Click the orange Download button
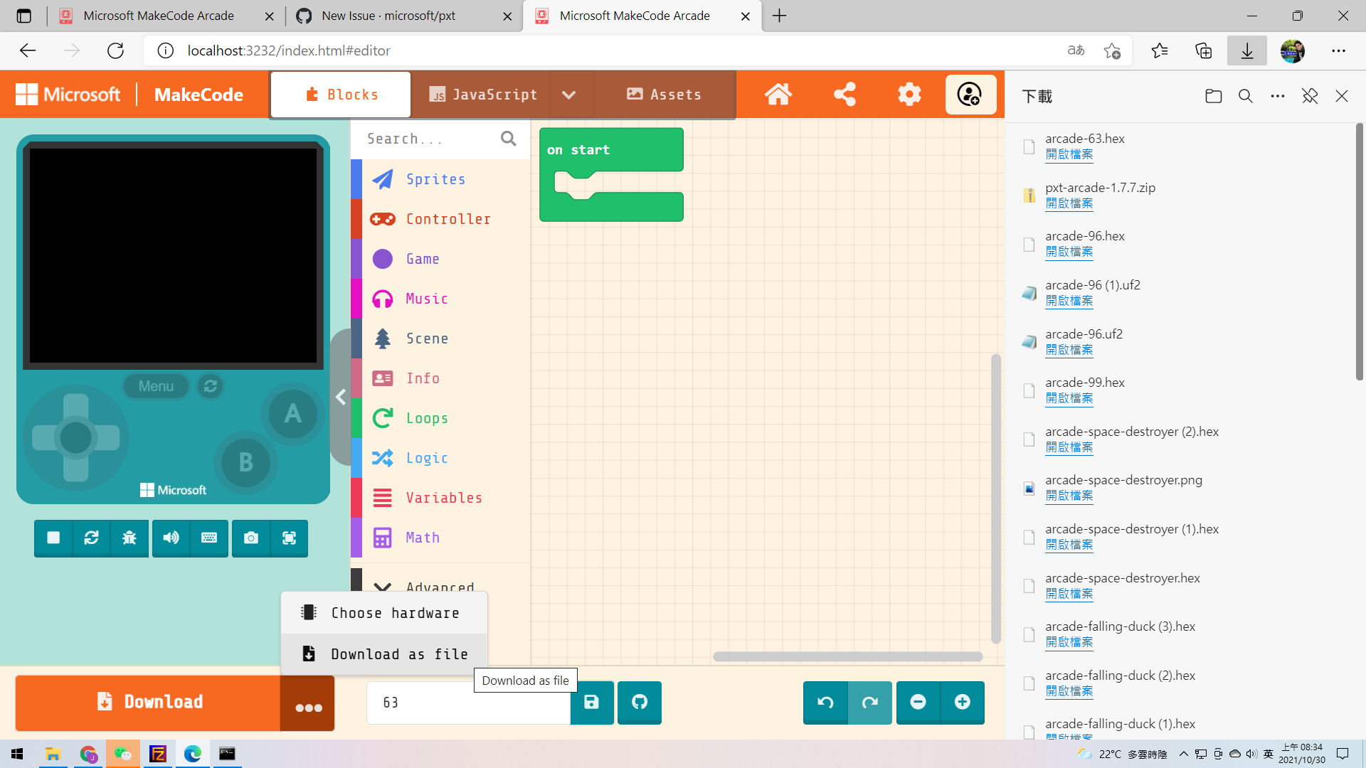1366x768 pixels. pos(148,703)
